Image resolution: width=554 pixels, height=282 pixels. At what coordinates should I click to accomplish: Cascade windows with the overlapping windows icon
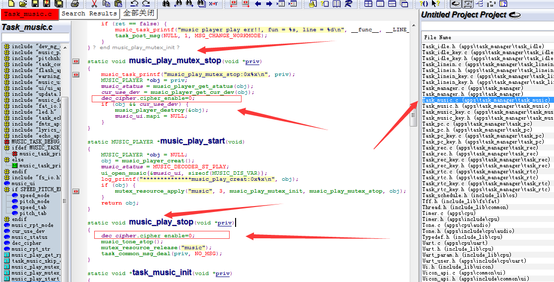[x=404, y=4]
